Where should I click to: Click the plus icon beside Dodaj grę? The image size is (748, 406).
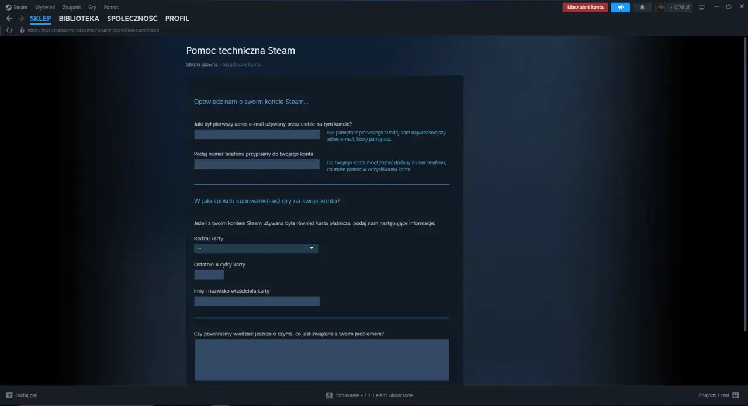pos(9,395)
